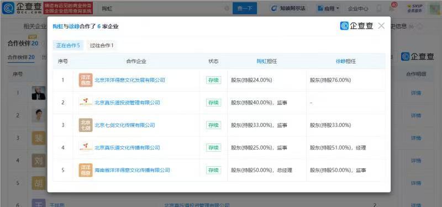Viewport: 442px width, 207px height.
Task: Open 北京真乐道文化传播有限公司
Action: pos(128,147)
